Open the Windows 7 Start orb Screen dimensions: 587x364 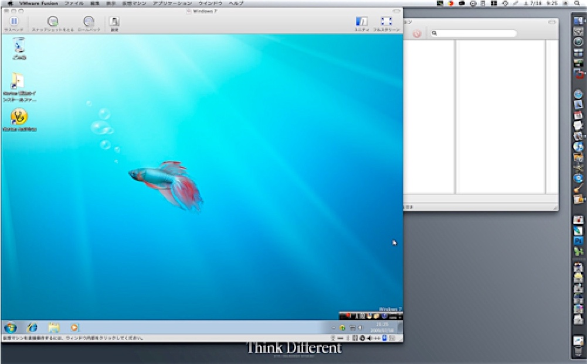coord(11,328)
